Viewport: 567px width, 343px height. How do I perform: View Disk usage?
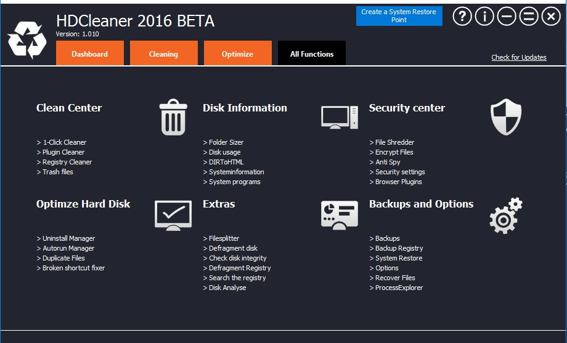point(222,152)
